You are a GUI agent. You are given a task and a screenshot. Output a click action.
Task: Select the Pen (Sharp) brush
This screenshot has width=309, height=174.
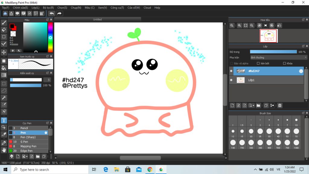pos(28,137)
